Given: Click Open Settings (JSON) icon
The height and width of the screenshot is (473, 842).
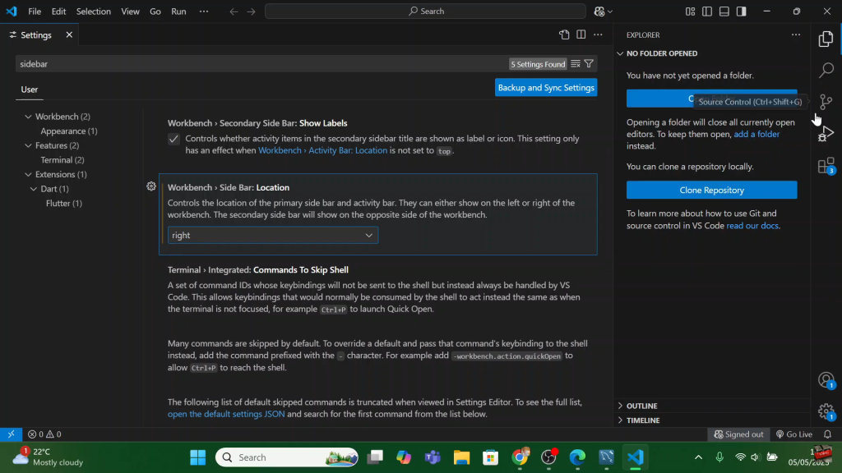Looking at the screenshot, I should pyautogui.click(x=564, y=34).
